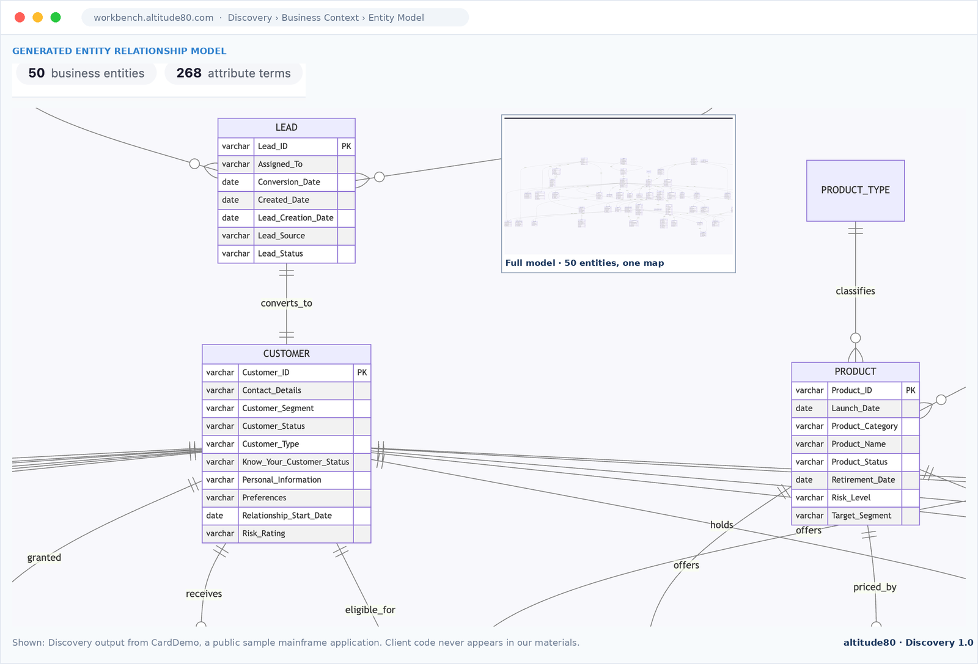Click the converts_to relationship label
The image size is (978, 664).
click(286, 303)
